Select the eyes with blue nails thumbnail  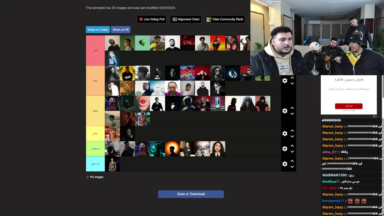tap(202, 149)
